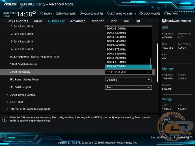The width and height of the screenshot is (195, 146).
Task: Click the Qfan Control(F6) label
Action: coord(94,13)
